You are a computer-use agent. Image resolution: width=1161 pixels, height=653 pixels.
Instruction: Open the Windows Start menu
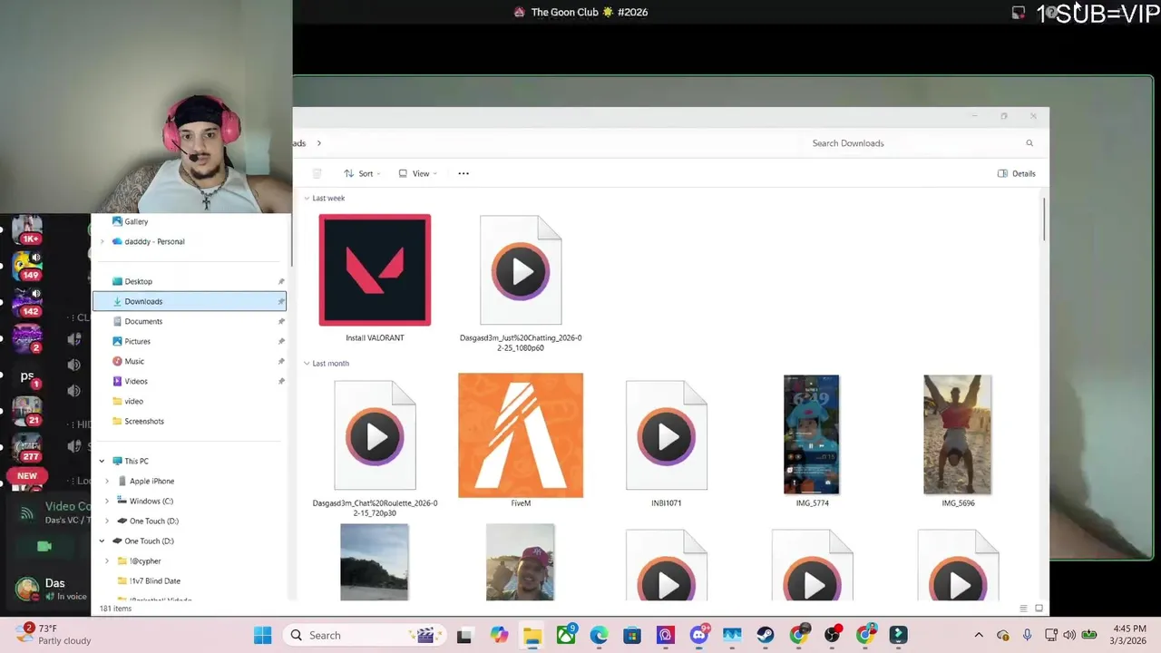(262, 635)
